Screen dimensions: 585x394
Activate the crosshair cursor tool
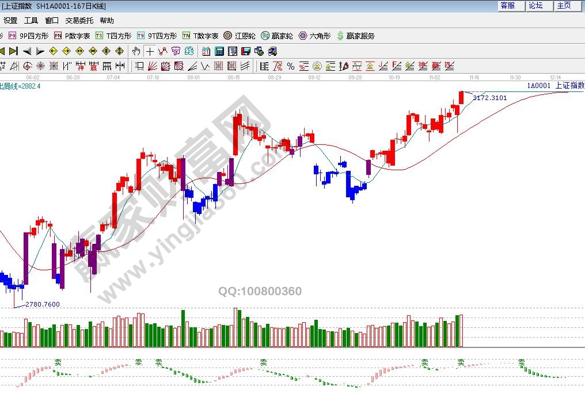150,51
